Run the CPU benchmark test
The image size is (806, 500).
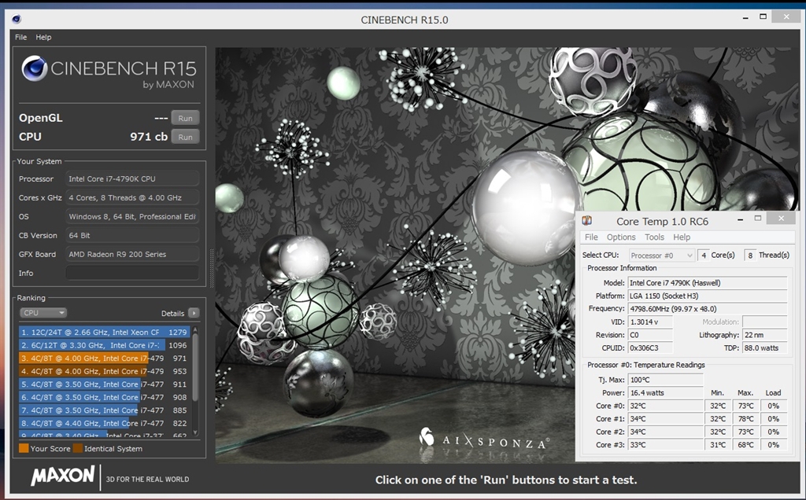tap(185, 137)
